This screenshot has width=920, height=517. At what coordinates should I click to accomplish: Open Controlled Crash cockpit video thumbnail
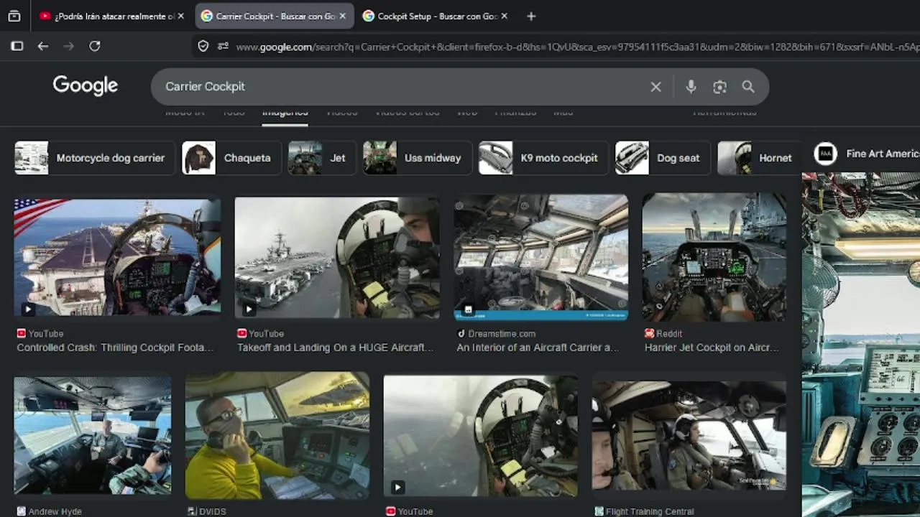pyautogui.click(x=117, y=258)
